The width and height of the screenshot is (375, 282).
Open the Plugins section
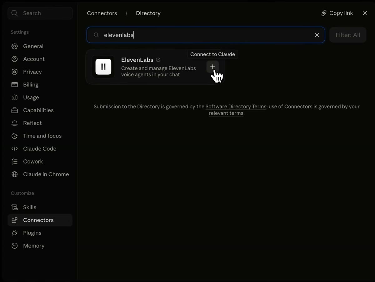click(40, 233)
